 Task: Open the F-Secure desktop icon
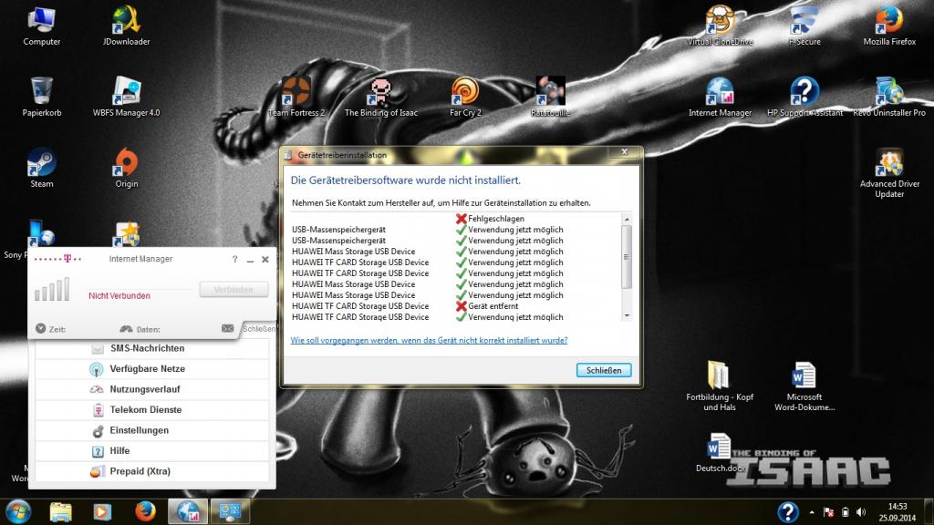[804, 26]
